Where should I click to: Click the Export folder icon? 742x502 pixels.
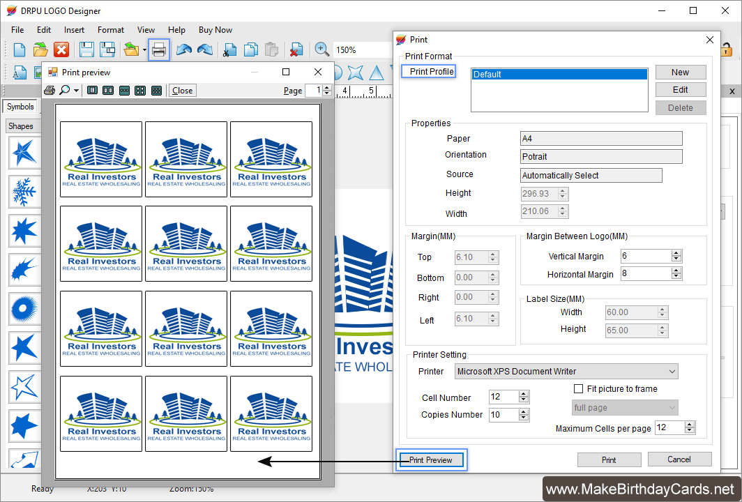pyautogui.click(x=131, y=50)
